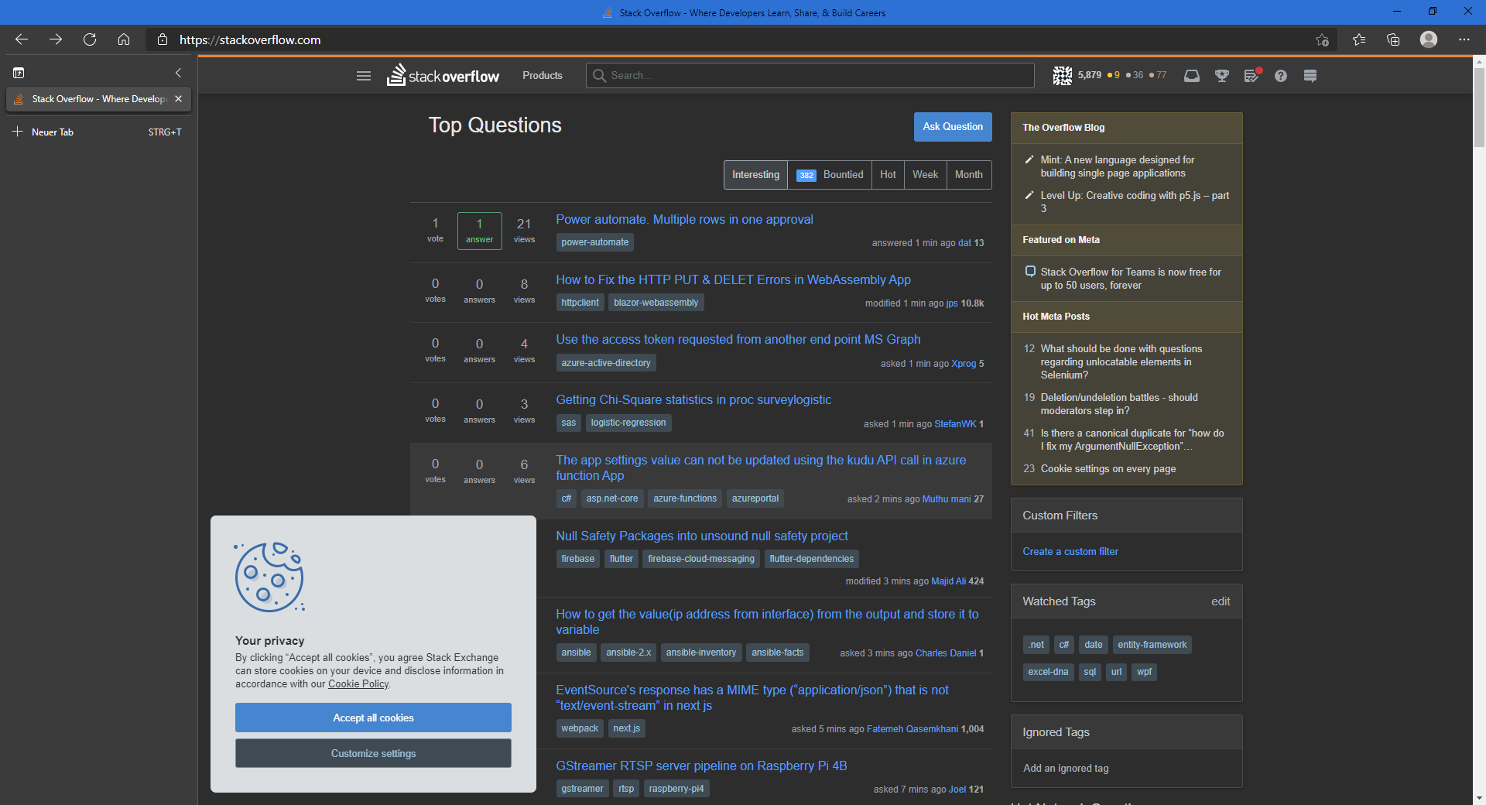This screenshot has width=1486, height=805.
Task: Close the Stack Overflow tab
Action: tap(178, 99)
